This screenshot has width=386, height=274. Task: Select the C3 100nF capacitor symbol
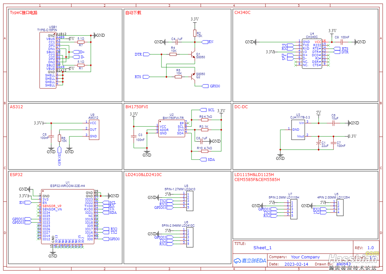pos(134,136)
